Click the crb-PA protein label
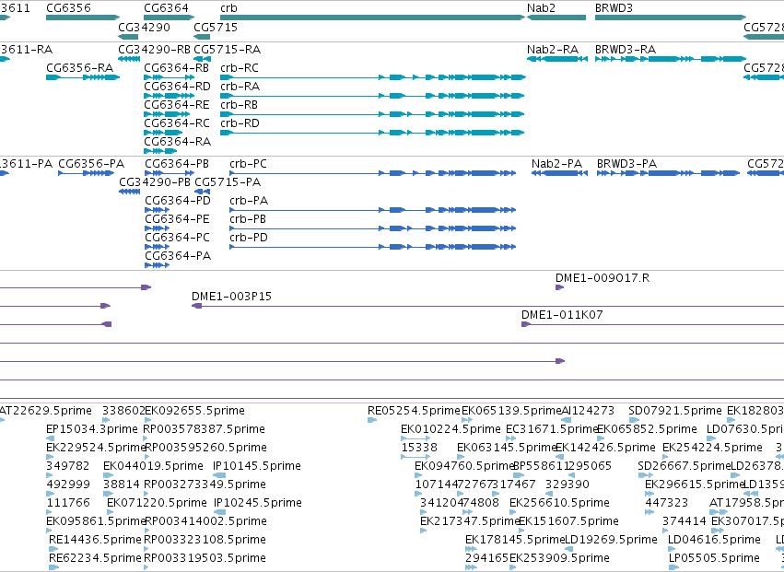This screenshot has height=572, width=784. [249, 201]
